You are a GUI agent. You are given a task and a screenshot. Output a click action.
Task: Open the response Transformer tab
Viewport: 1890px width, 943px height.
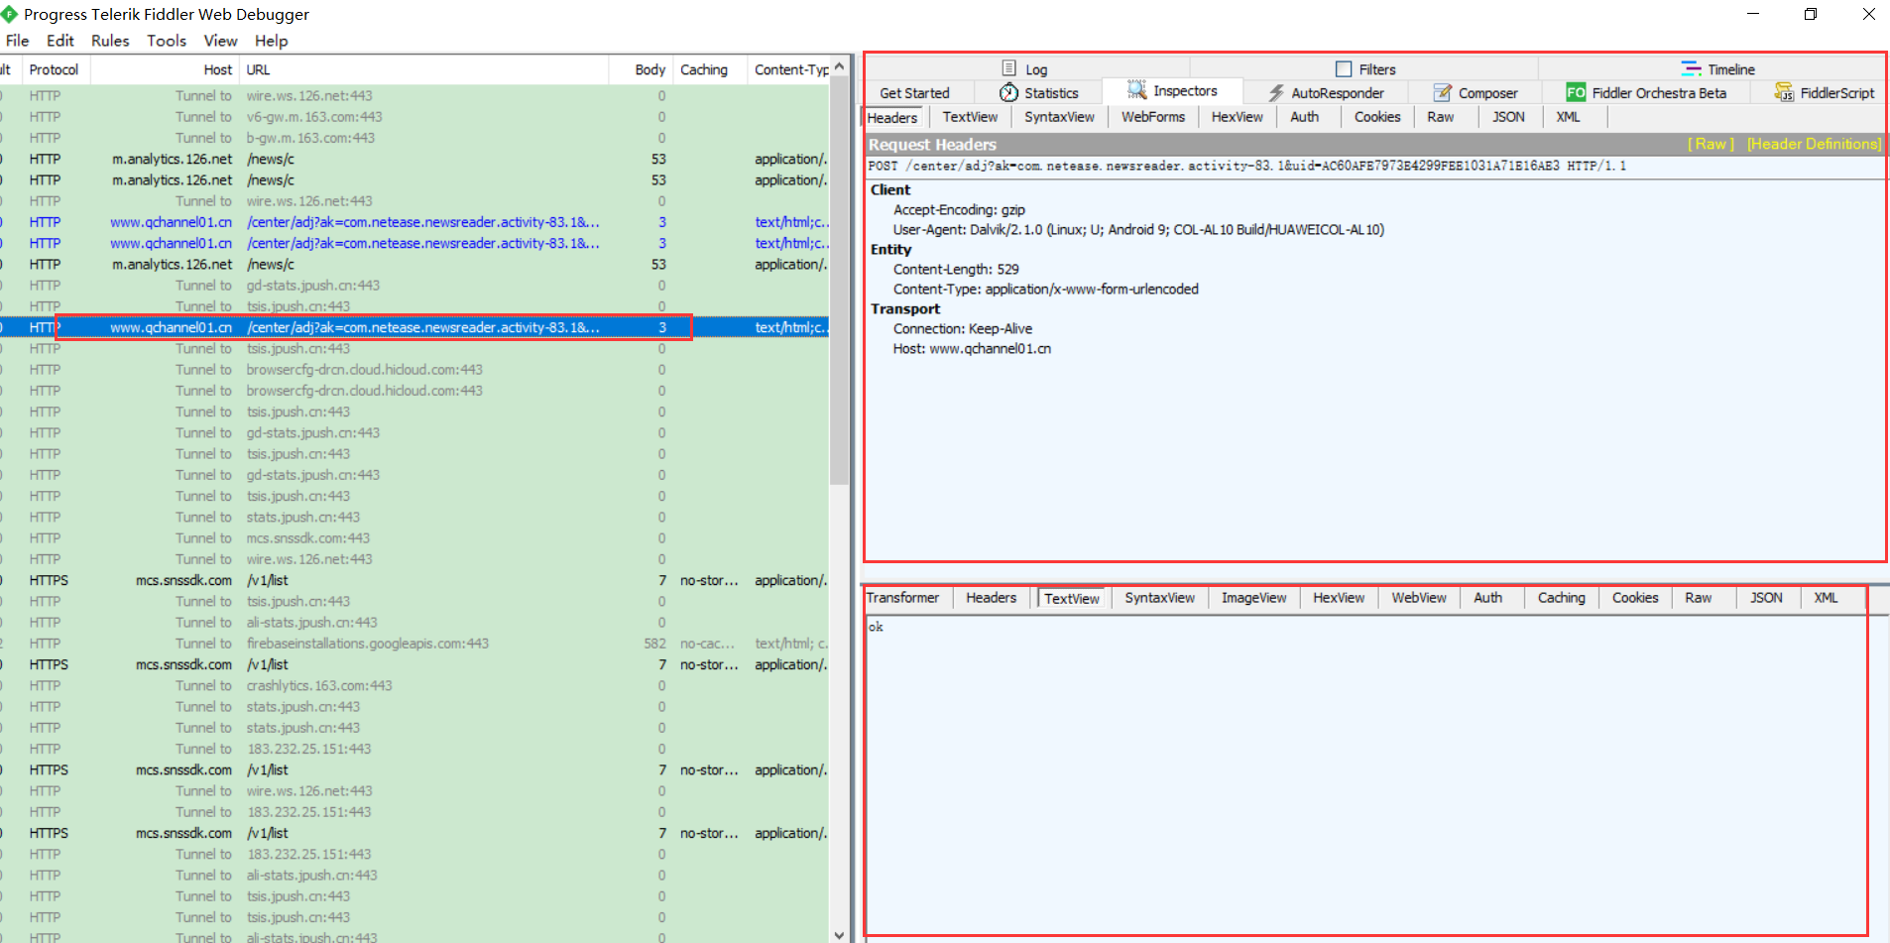(x=902, y=598)
